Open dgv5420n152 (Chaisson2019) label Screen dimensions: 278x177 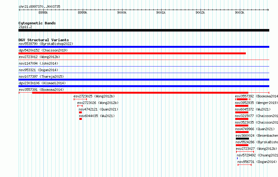(43, 50)
